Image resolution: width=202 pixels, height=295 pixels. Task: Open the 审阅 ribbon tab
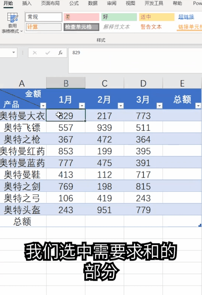pos(112,3)
